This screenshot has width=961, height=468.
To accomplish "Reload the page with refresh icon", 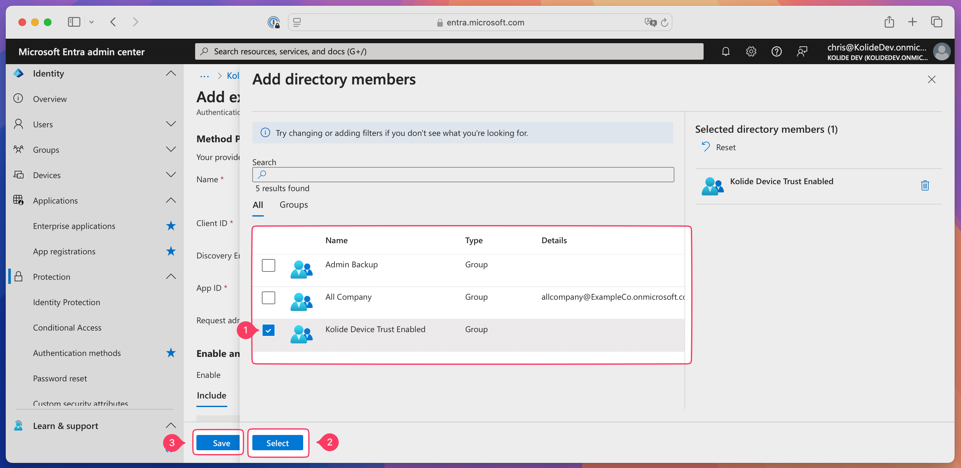I will 665,23.
